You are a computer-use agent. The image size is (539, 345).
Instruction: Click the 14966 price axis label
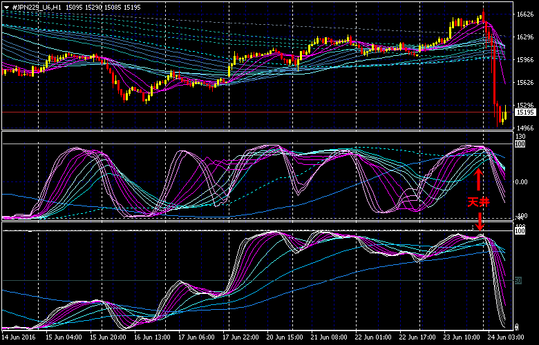[525, 128]
